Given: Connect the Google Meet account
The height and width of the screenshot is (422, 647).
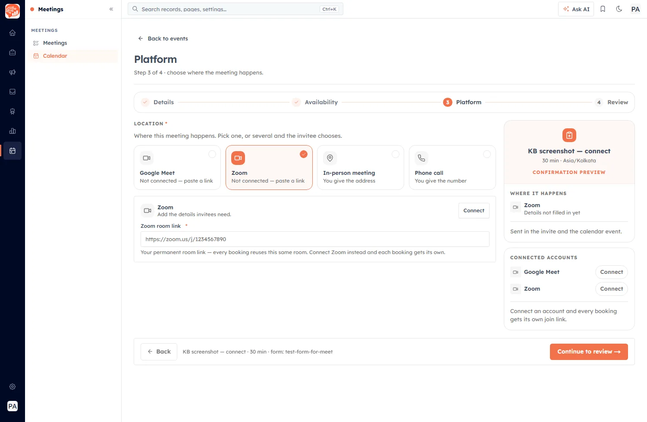Looking at the screenshot, I should (612, 272).
